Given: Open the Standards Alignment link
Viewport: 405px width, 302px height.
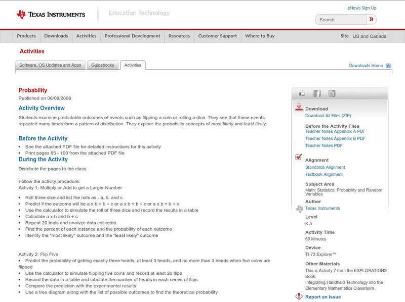Looking at the screenshot, I should point(325,167).
